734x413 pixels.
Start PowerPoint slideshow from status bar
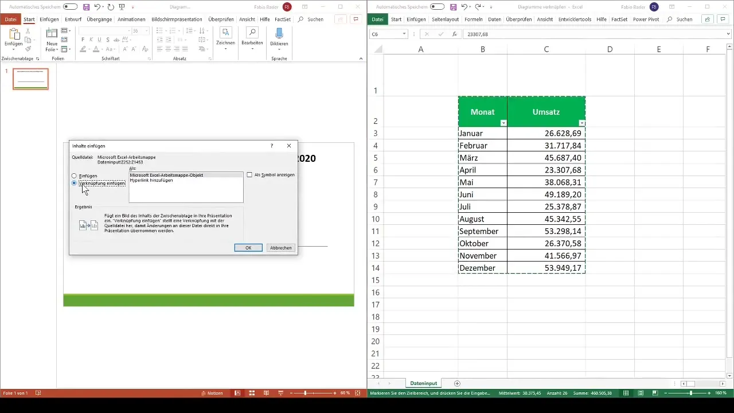280,393
